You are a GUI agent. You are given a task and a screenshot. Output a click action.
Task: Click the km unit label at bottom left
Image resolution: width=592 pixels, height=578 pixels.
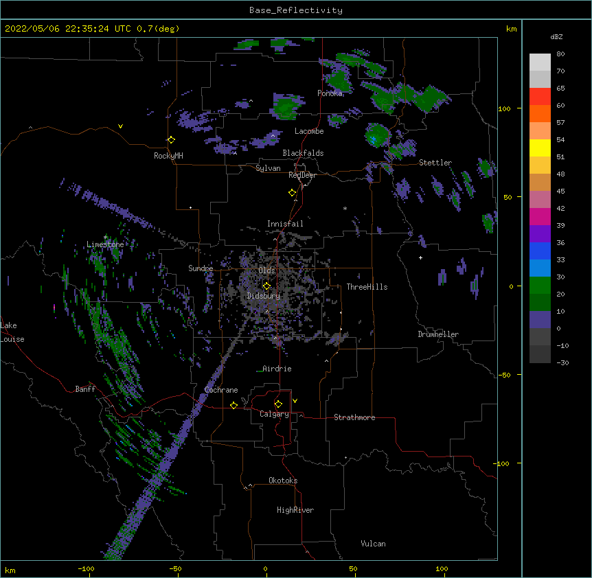pyautogui.click(x=10, y=570)
